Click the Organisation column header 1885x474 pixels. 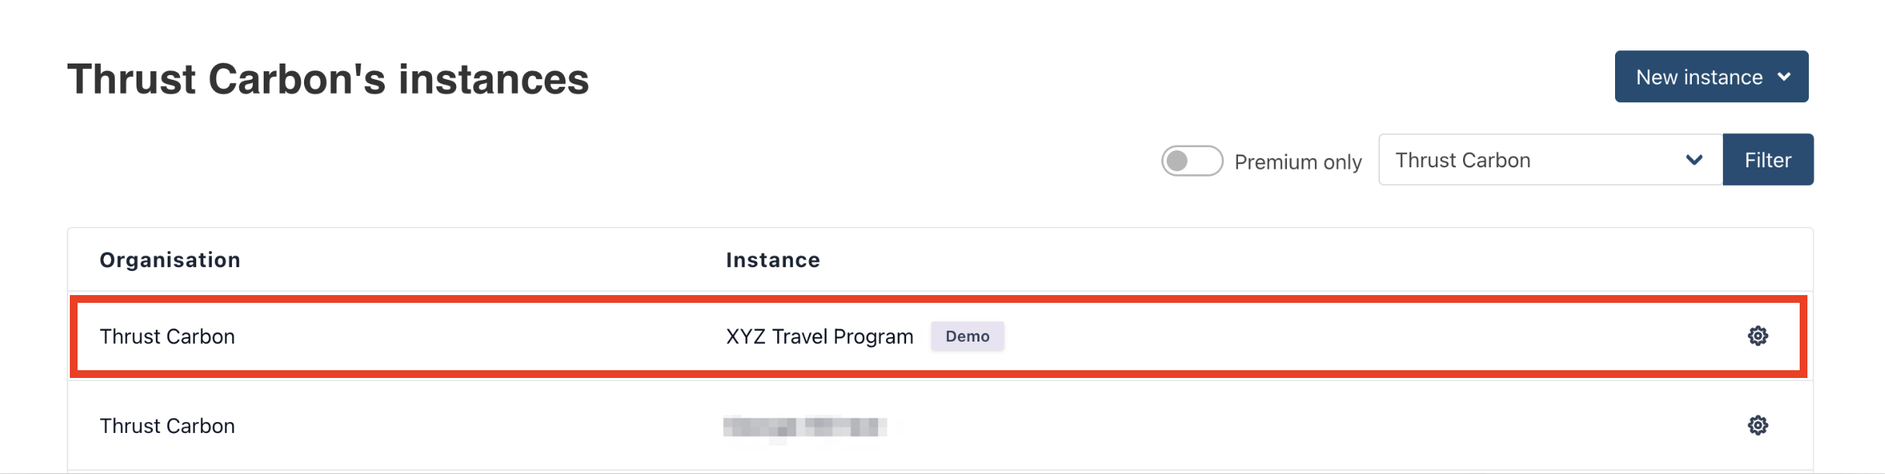pyautogui.click(x=170, y=260)
